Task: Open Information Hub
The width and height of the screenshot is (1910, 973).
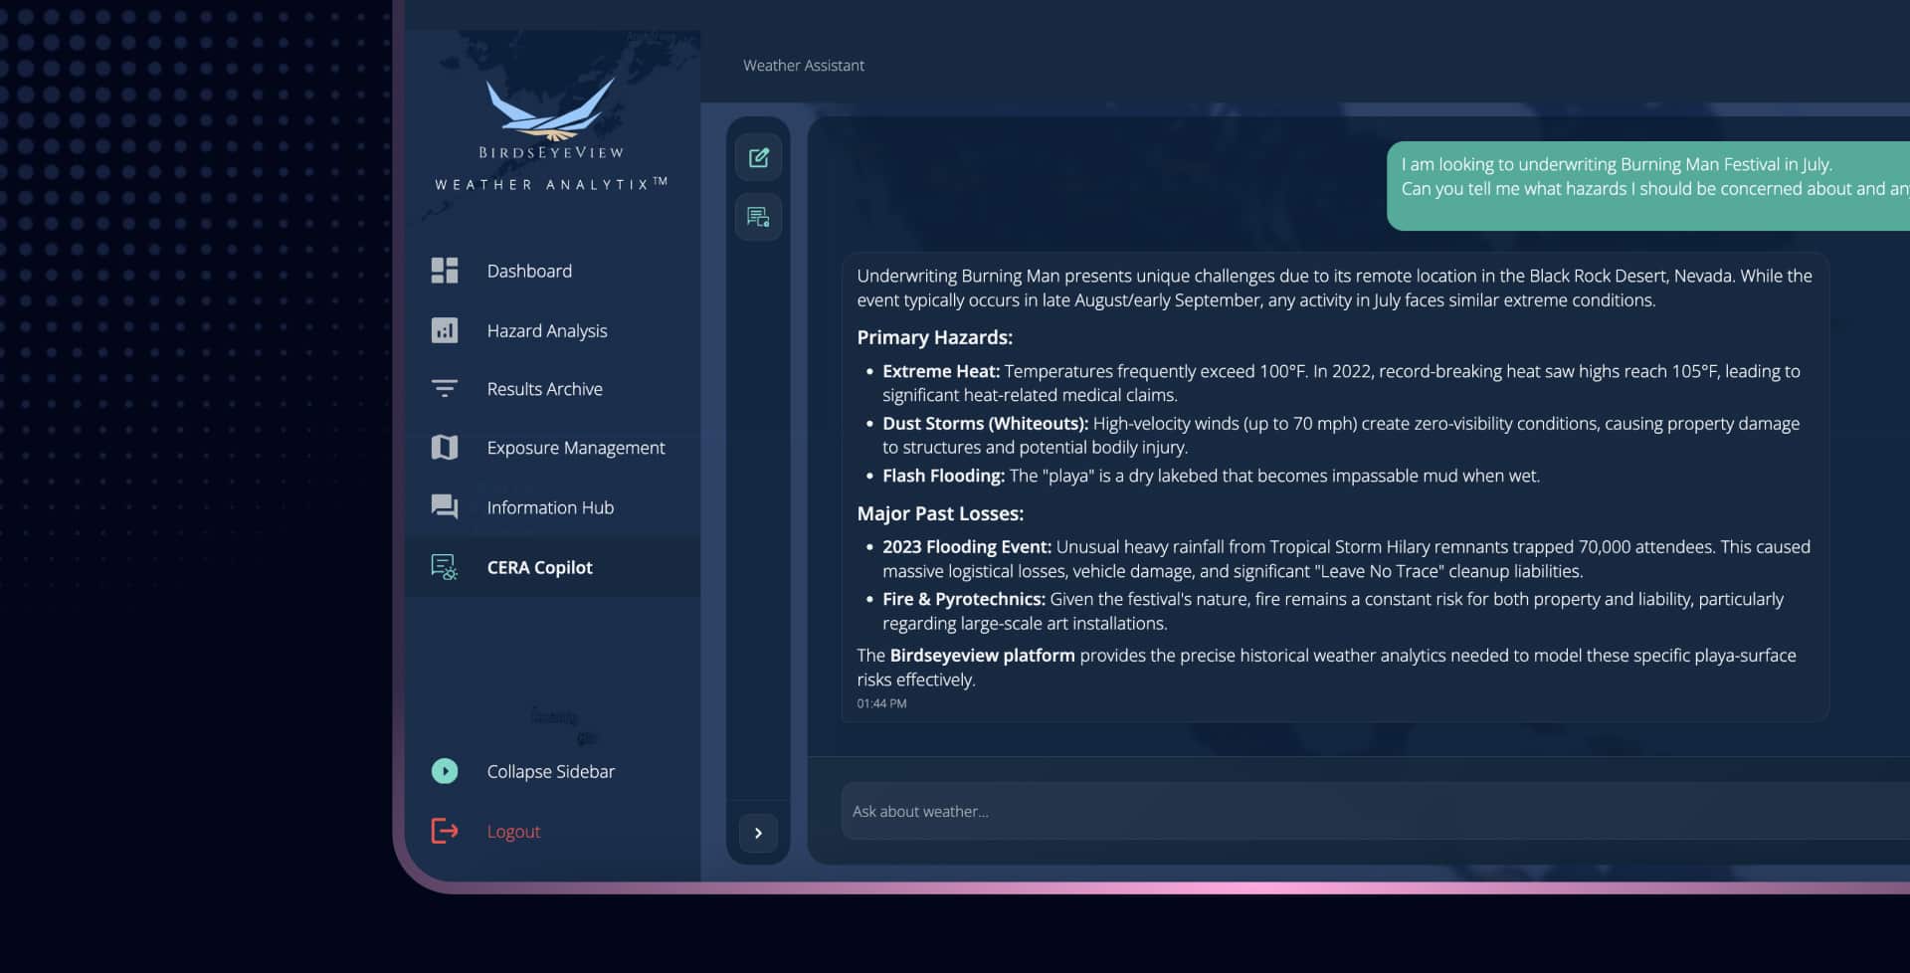Action: click(x=552, y=507)
